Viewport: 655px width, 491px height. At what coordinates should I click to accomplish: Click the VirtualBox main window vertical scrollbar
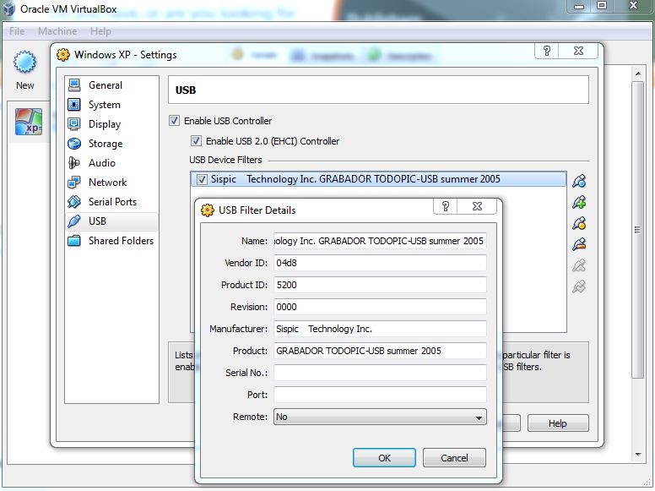(x=637, y=230)
